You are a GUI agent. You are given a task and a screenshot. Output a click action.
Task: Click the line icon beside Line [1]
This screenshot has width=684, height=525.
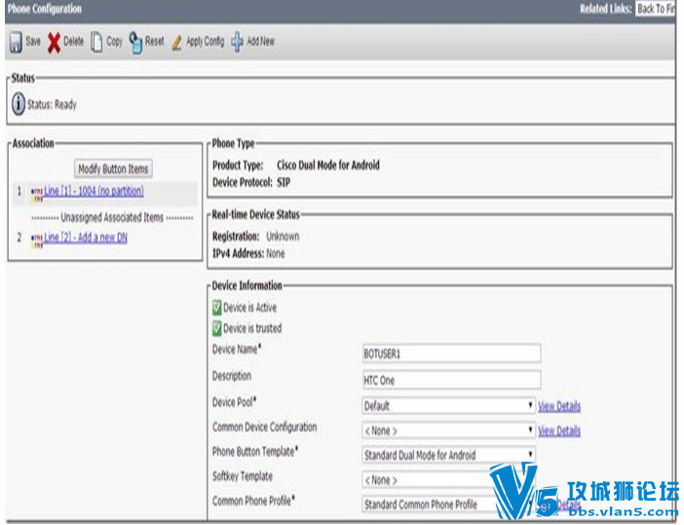tap(37, 194)
